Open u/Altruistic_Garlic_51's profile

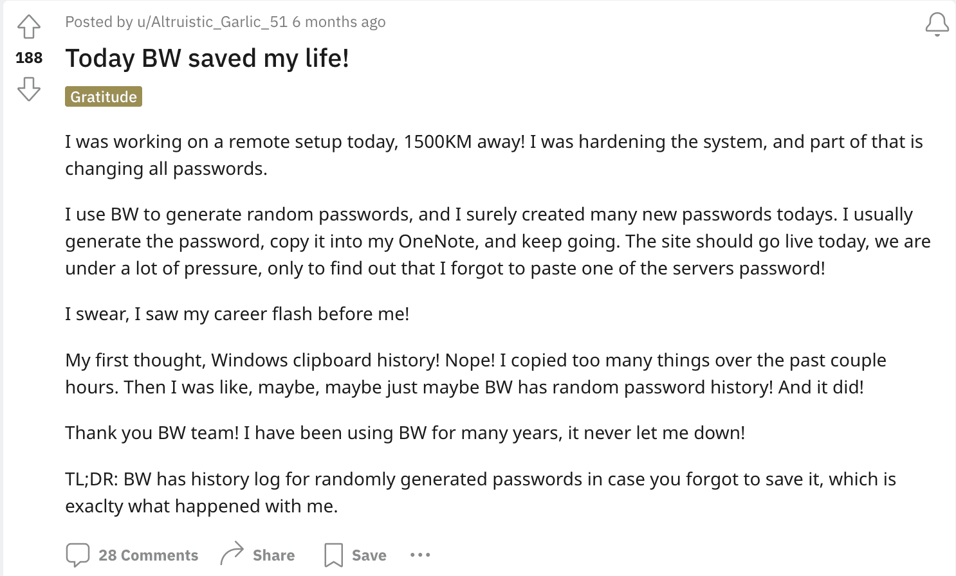(210, 21)
